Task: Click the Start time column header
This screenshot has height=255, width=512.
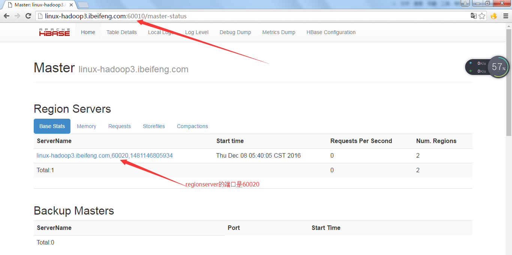Action: coord(230,141)
